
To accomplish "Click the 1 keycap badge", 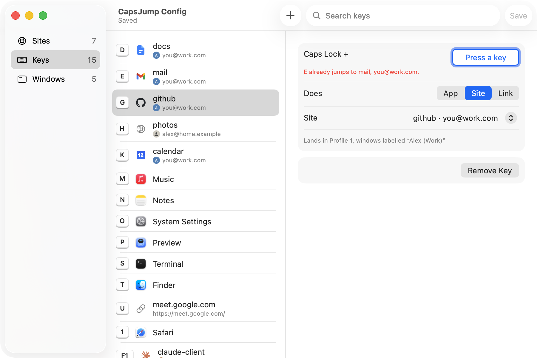I will tap(122, 332).
